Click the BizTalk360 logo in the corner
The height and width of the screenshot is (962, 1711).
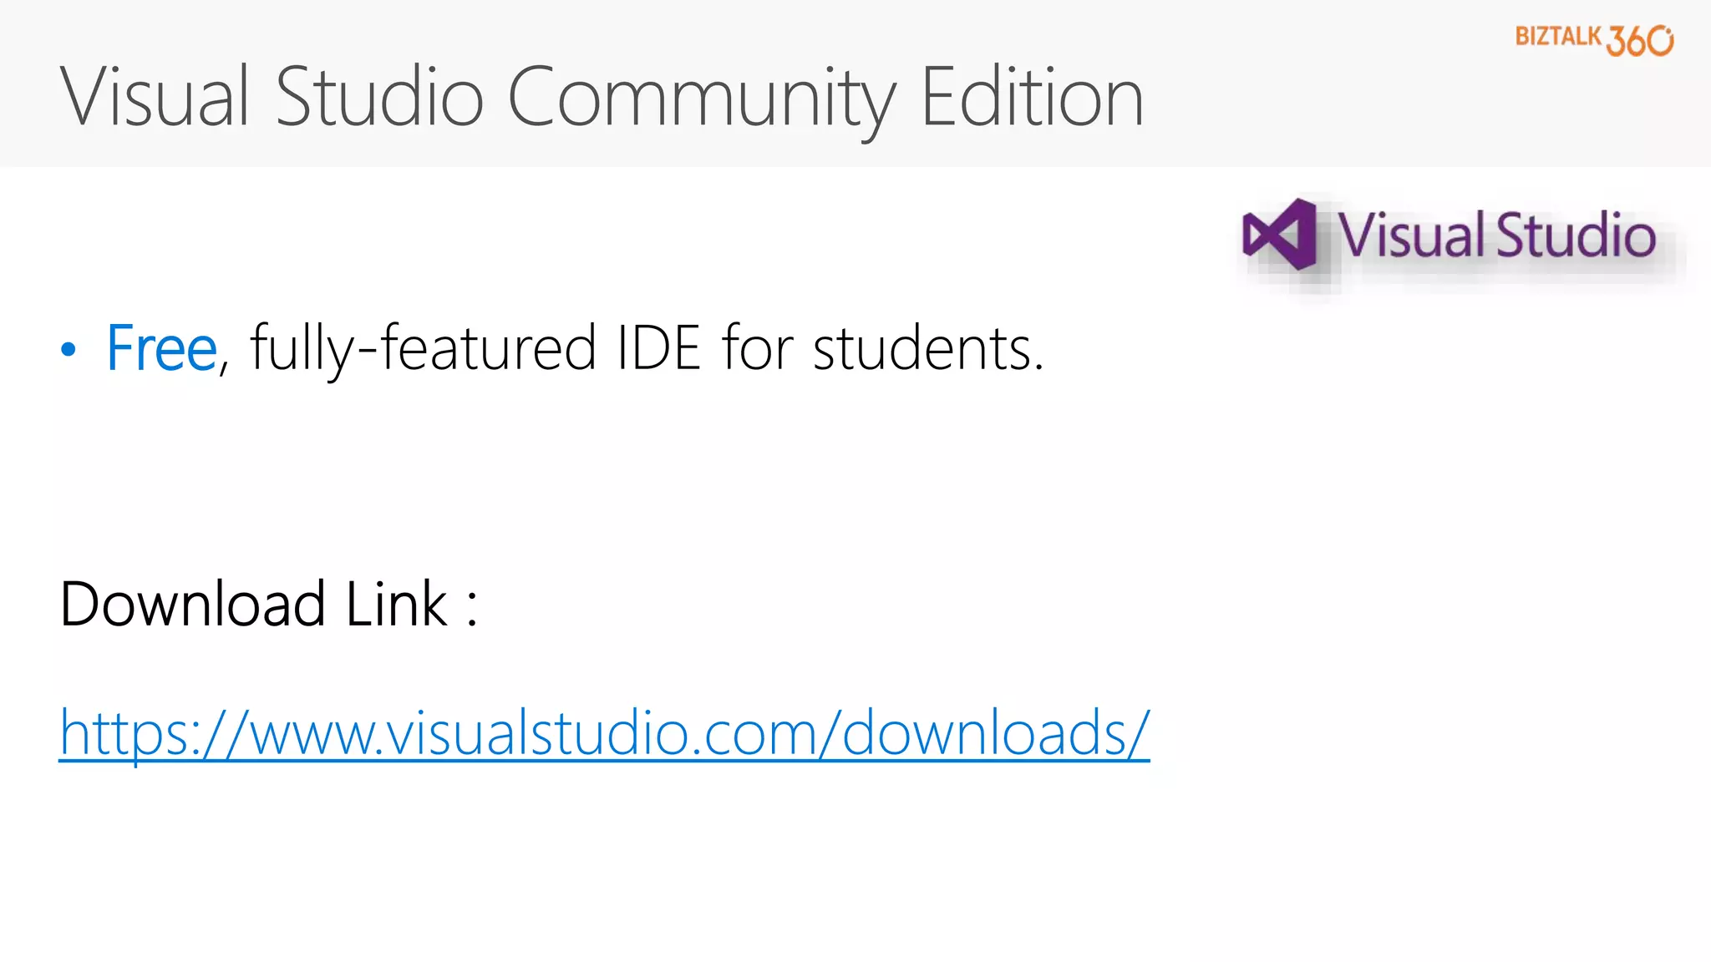(1594, 39)
